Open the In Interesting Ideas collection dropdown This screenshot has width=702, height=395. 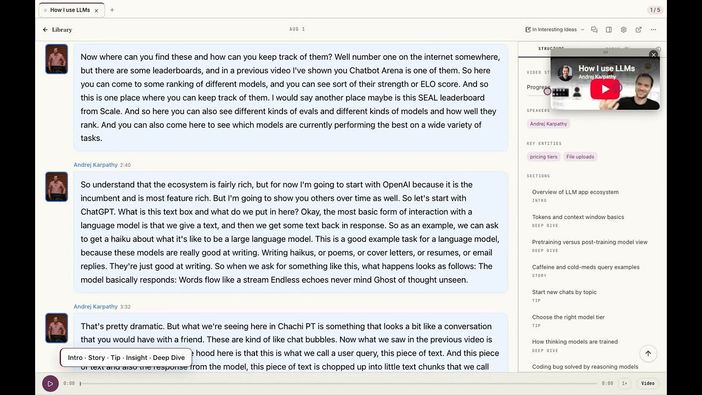click(x=554, y=30)
